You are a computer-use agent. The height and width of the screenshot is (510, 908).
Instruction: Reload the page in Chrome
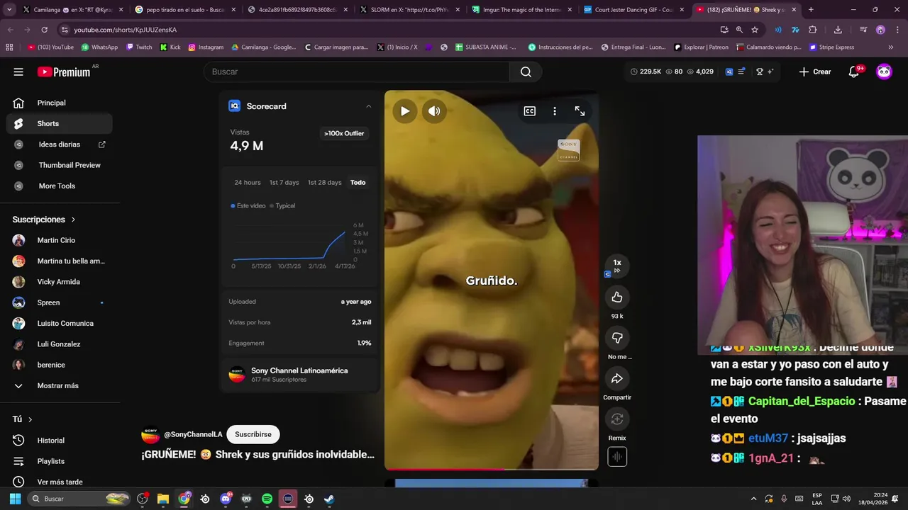coord(44,30)
